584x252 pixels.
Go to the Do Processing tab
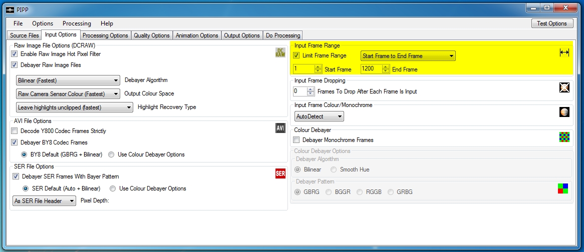[283, 35]
